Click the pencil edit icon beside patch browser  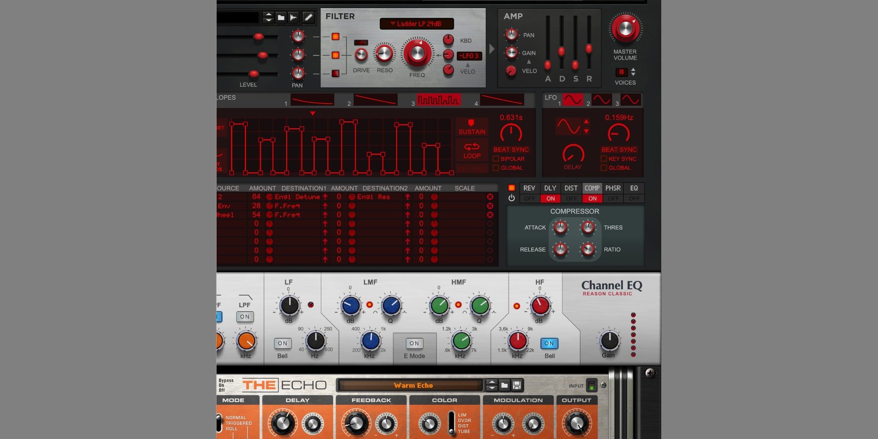(x=308, y=18)
